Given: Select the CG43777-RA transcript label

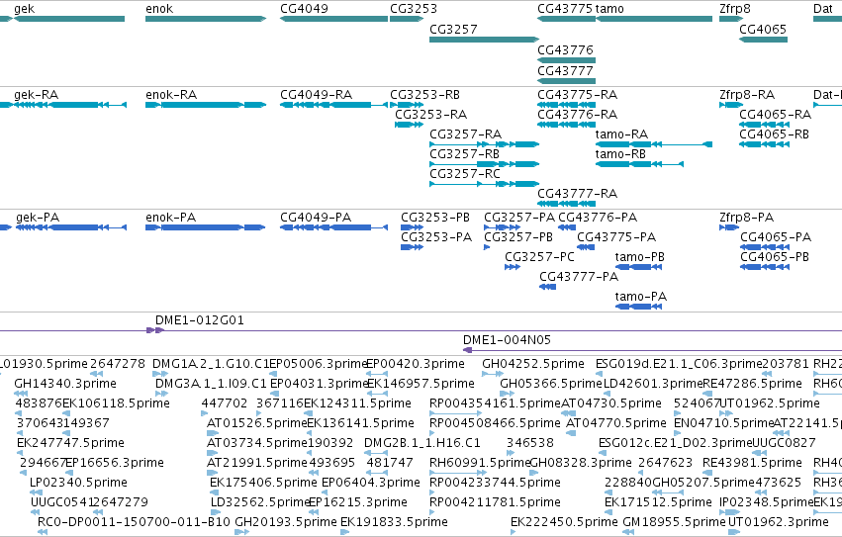Looking at the screenshot, I should (x=577, y=193).
